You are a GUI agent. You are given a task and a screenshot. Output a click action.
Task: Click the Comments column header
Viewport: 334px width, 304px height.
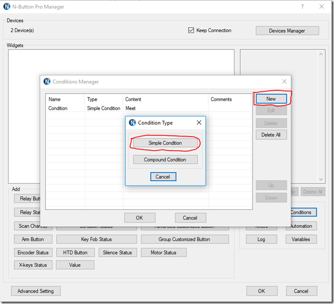pyautogui.click(x=230, y=99)
